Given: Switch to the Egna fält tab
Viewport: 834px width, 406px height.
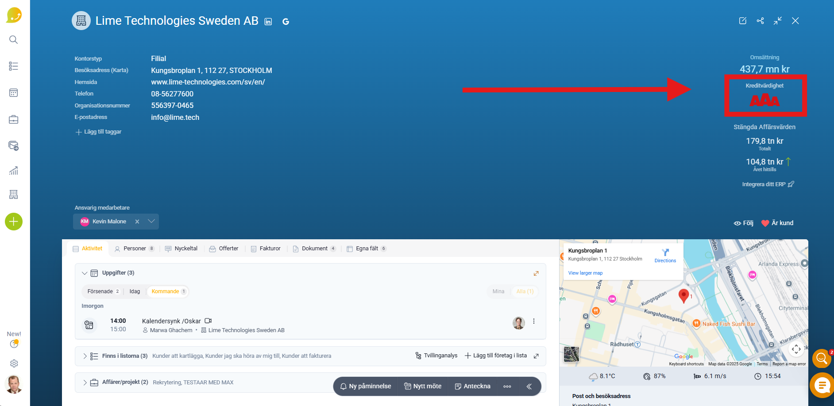Looking at the screenshot, I should click(367, 249).
